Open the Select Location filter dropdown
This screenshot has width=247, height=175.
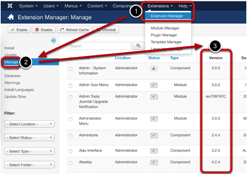click(29, 124)
